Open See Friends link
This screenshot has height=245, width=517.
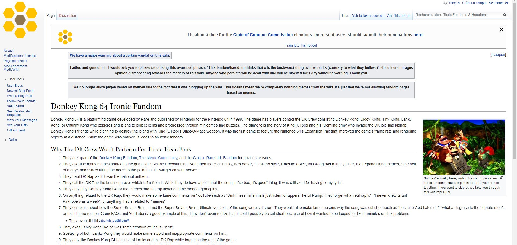16,106
